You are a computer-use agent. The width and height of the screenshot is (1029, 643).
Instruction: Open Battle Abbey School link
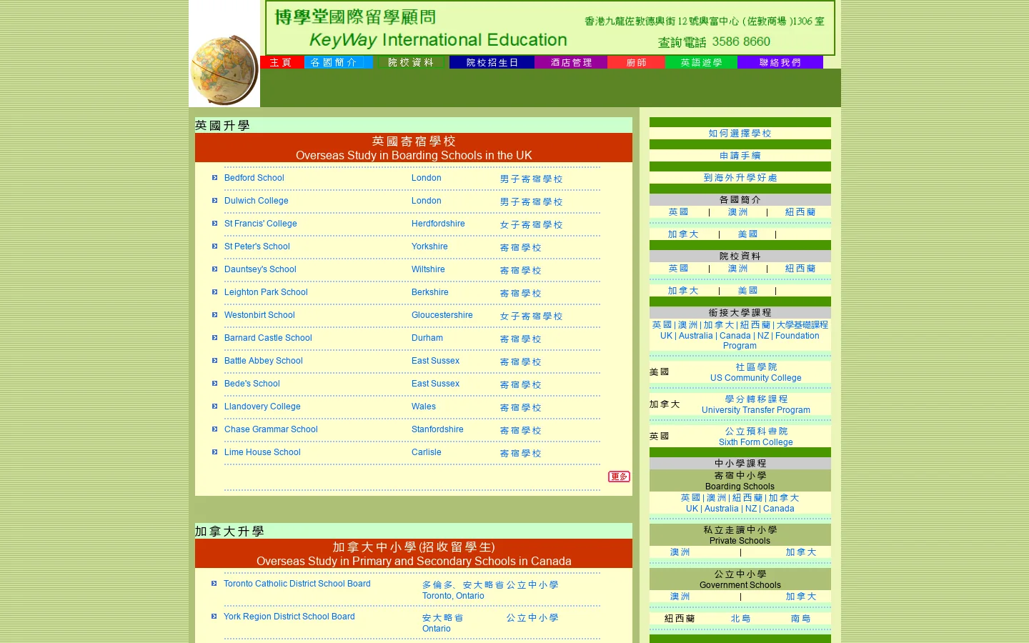pos(264,361)
